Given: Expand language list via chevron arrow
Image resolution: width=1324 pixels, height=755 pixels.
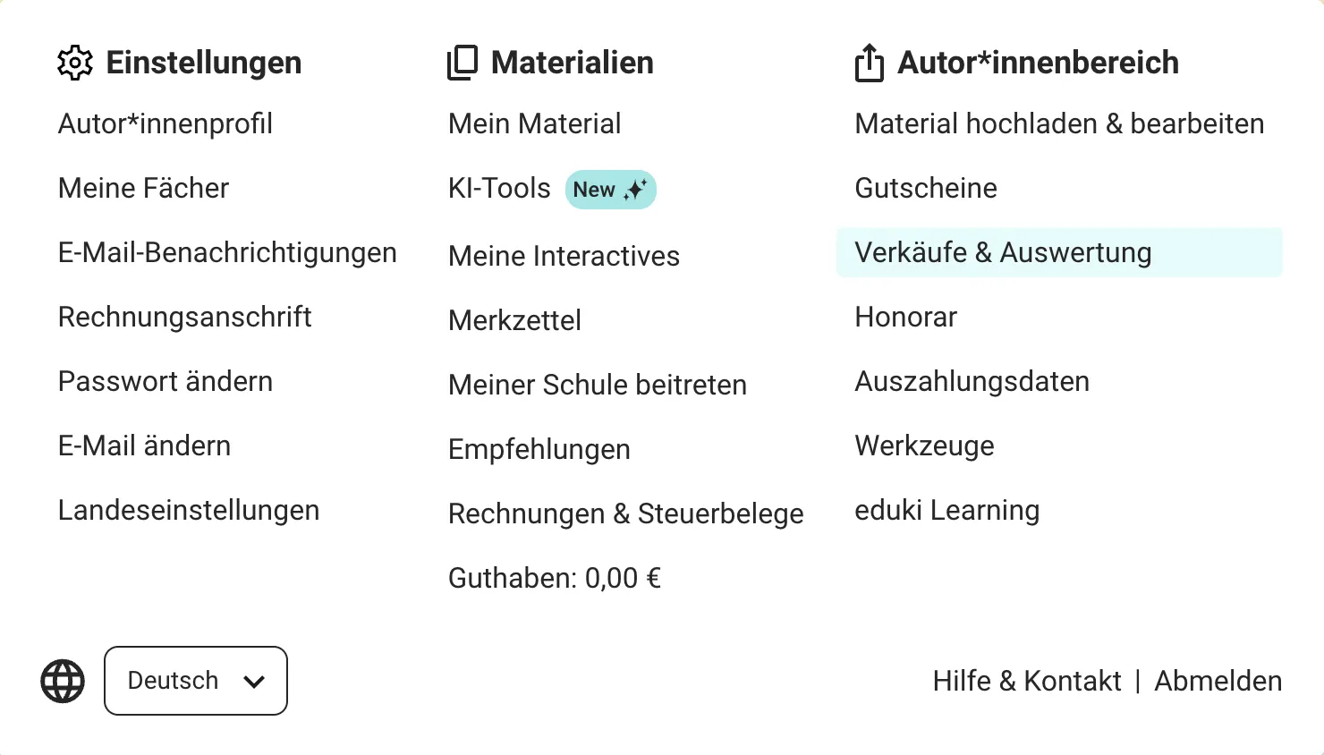Looking at the screenshot, I should [254, 682].
